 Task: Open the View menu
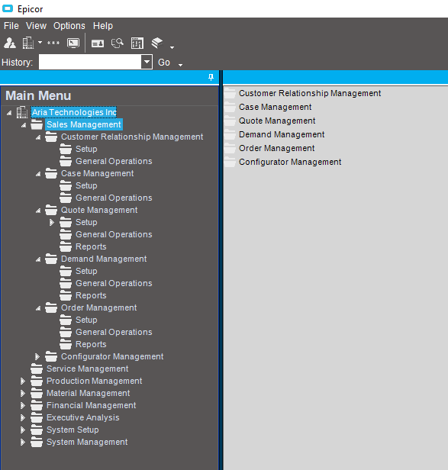(36, 26)
